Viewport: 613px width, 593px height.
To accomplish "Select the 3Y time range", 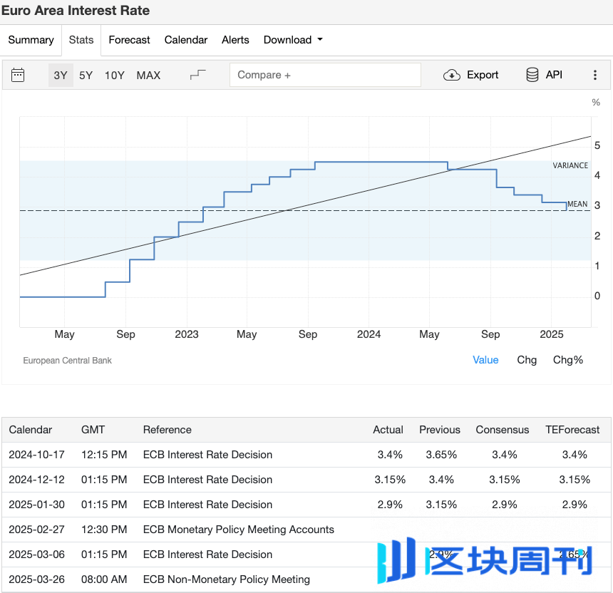I will pos(61,75).
